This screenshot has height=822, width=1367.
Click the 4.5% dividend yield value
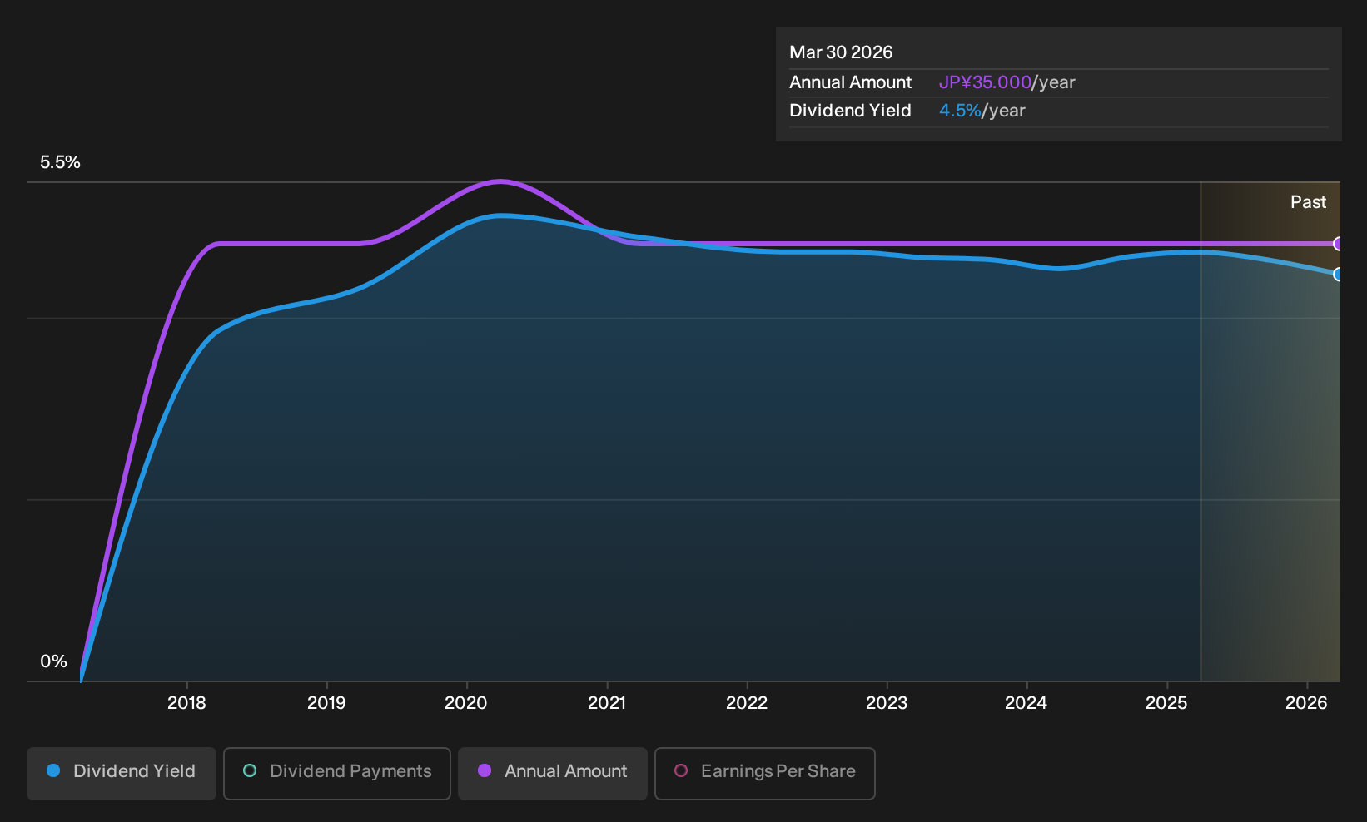960,111
